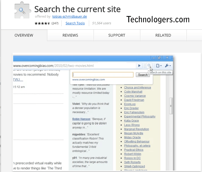Click www.overcomingbias.com text under search field

[89, 79]
